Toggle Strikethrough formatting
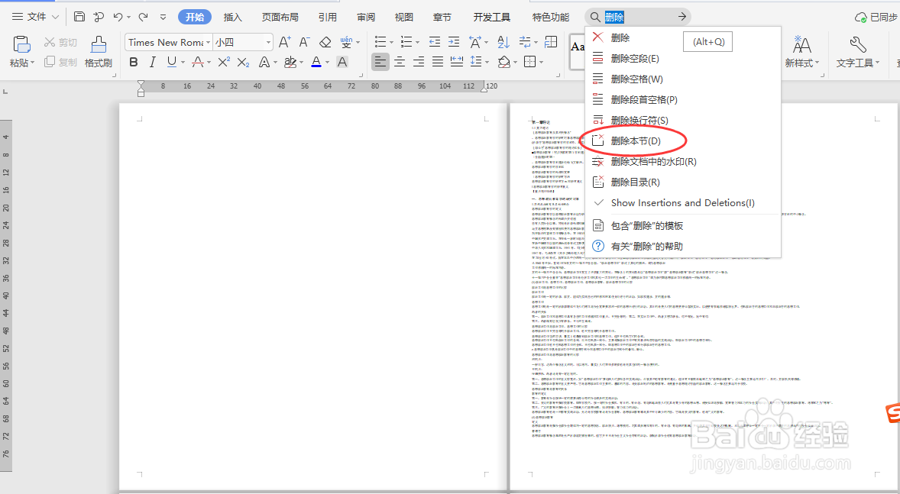Viewport: 900px width, 494px height. (x=198, y=62)
